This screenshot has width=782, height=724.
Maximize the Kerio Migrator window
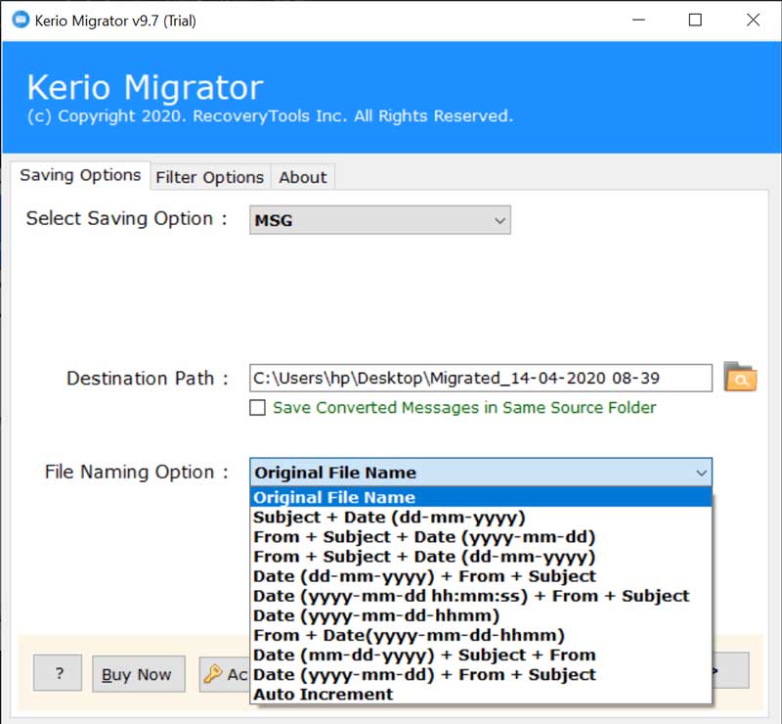click(x=695, y=20)
